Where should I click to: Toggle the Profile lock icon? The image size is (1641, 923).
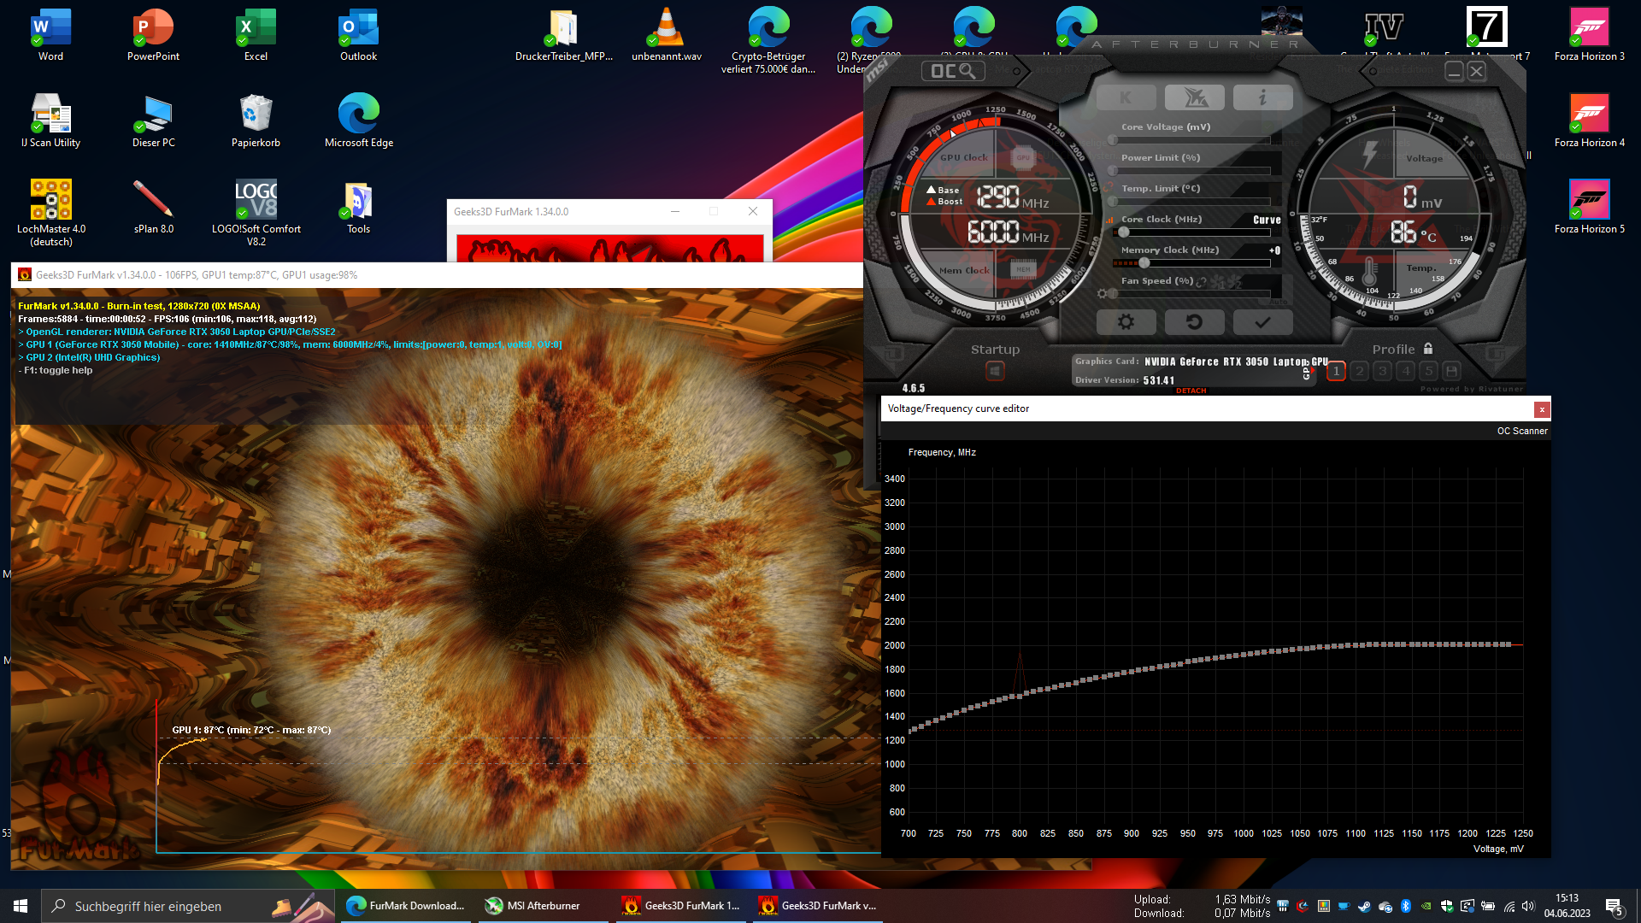tap(1428, 349)
